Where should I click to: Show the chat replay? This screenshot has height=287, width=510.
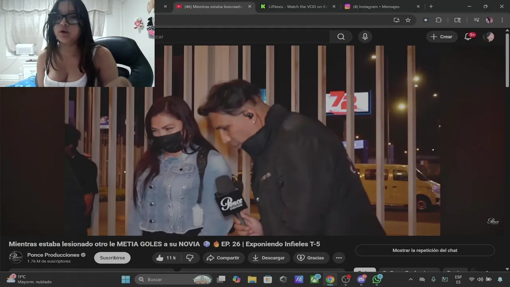(425, 250)
